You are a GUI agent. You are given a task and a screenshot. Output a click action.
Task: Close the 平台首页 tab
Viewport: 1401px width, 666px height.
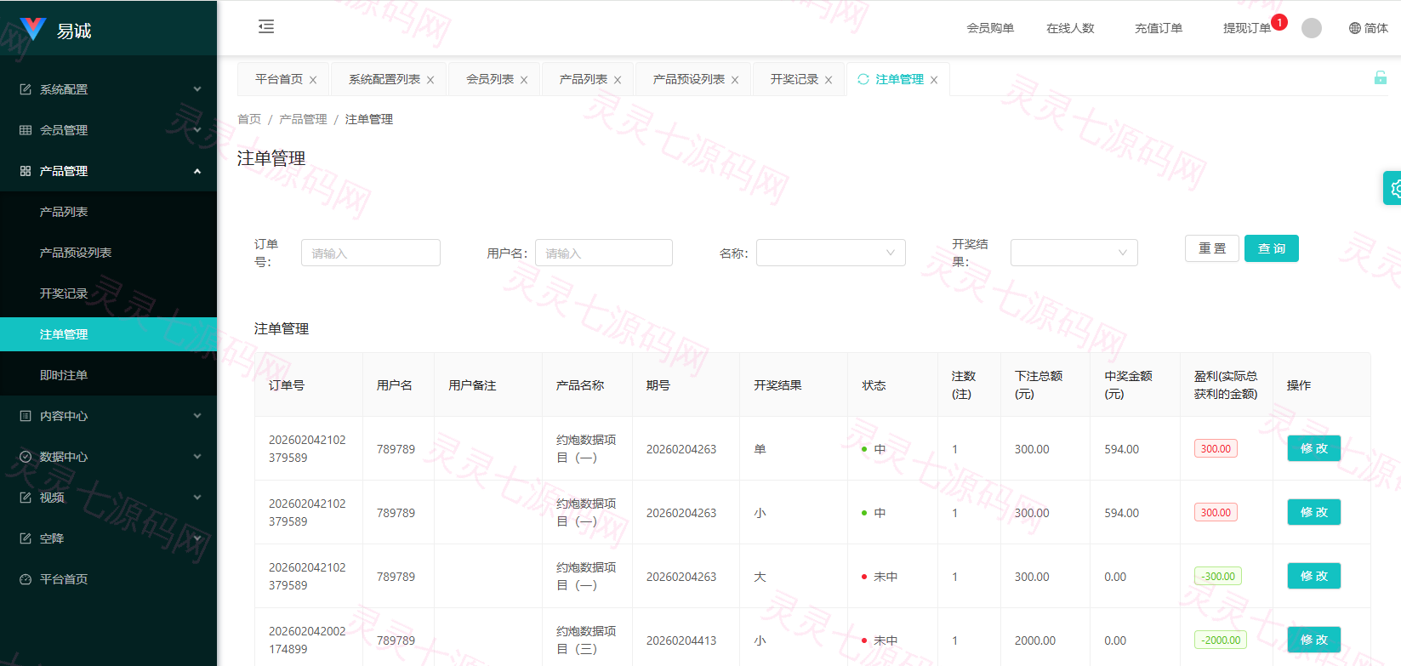click(313, 80)
